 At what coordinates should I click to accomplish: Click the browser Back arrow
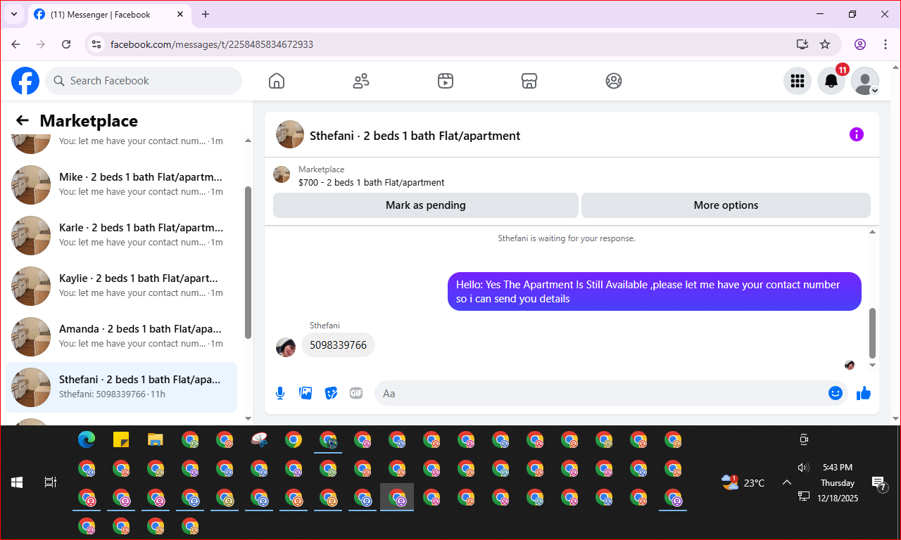pos(15,44)
